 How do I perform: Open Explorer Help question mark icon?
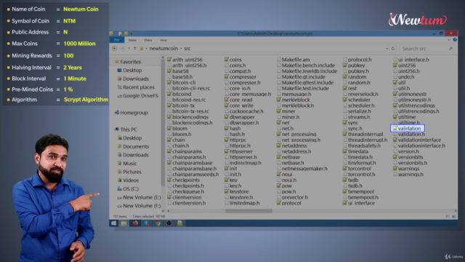pyautogui.click(x=455, y=40)
